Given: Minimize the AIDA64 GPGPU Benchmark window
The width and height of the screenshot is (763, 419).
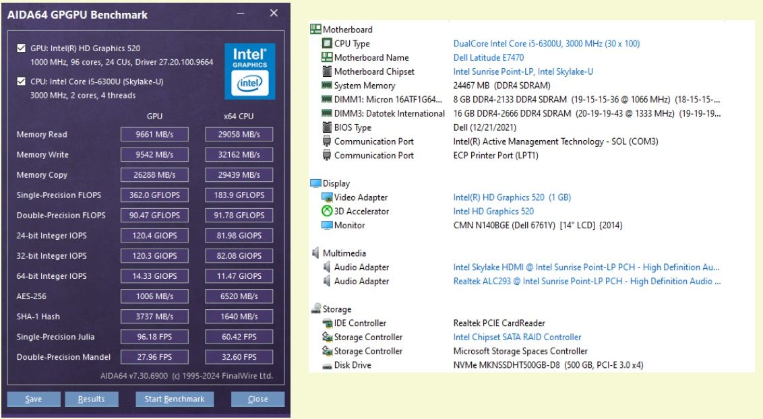Looking at the screenshot, I should click(241, 13).
